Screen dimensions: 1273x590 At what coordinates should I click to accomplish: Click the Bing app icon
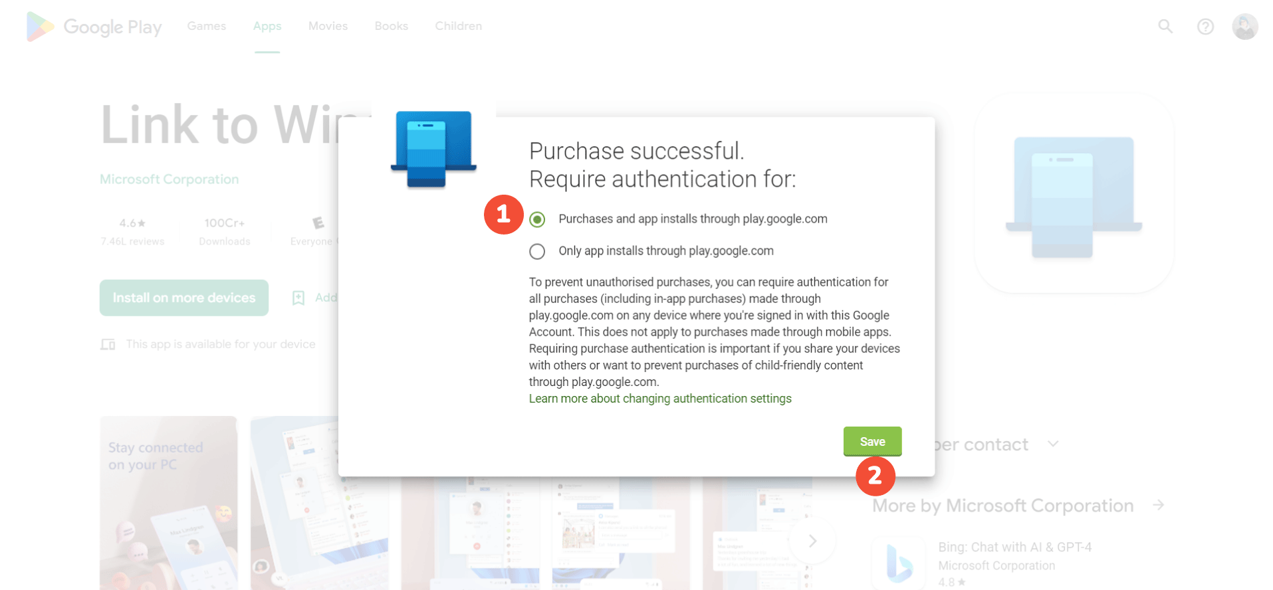click(899, 562)
